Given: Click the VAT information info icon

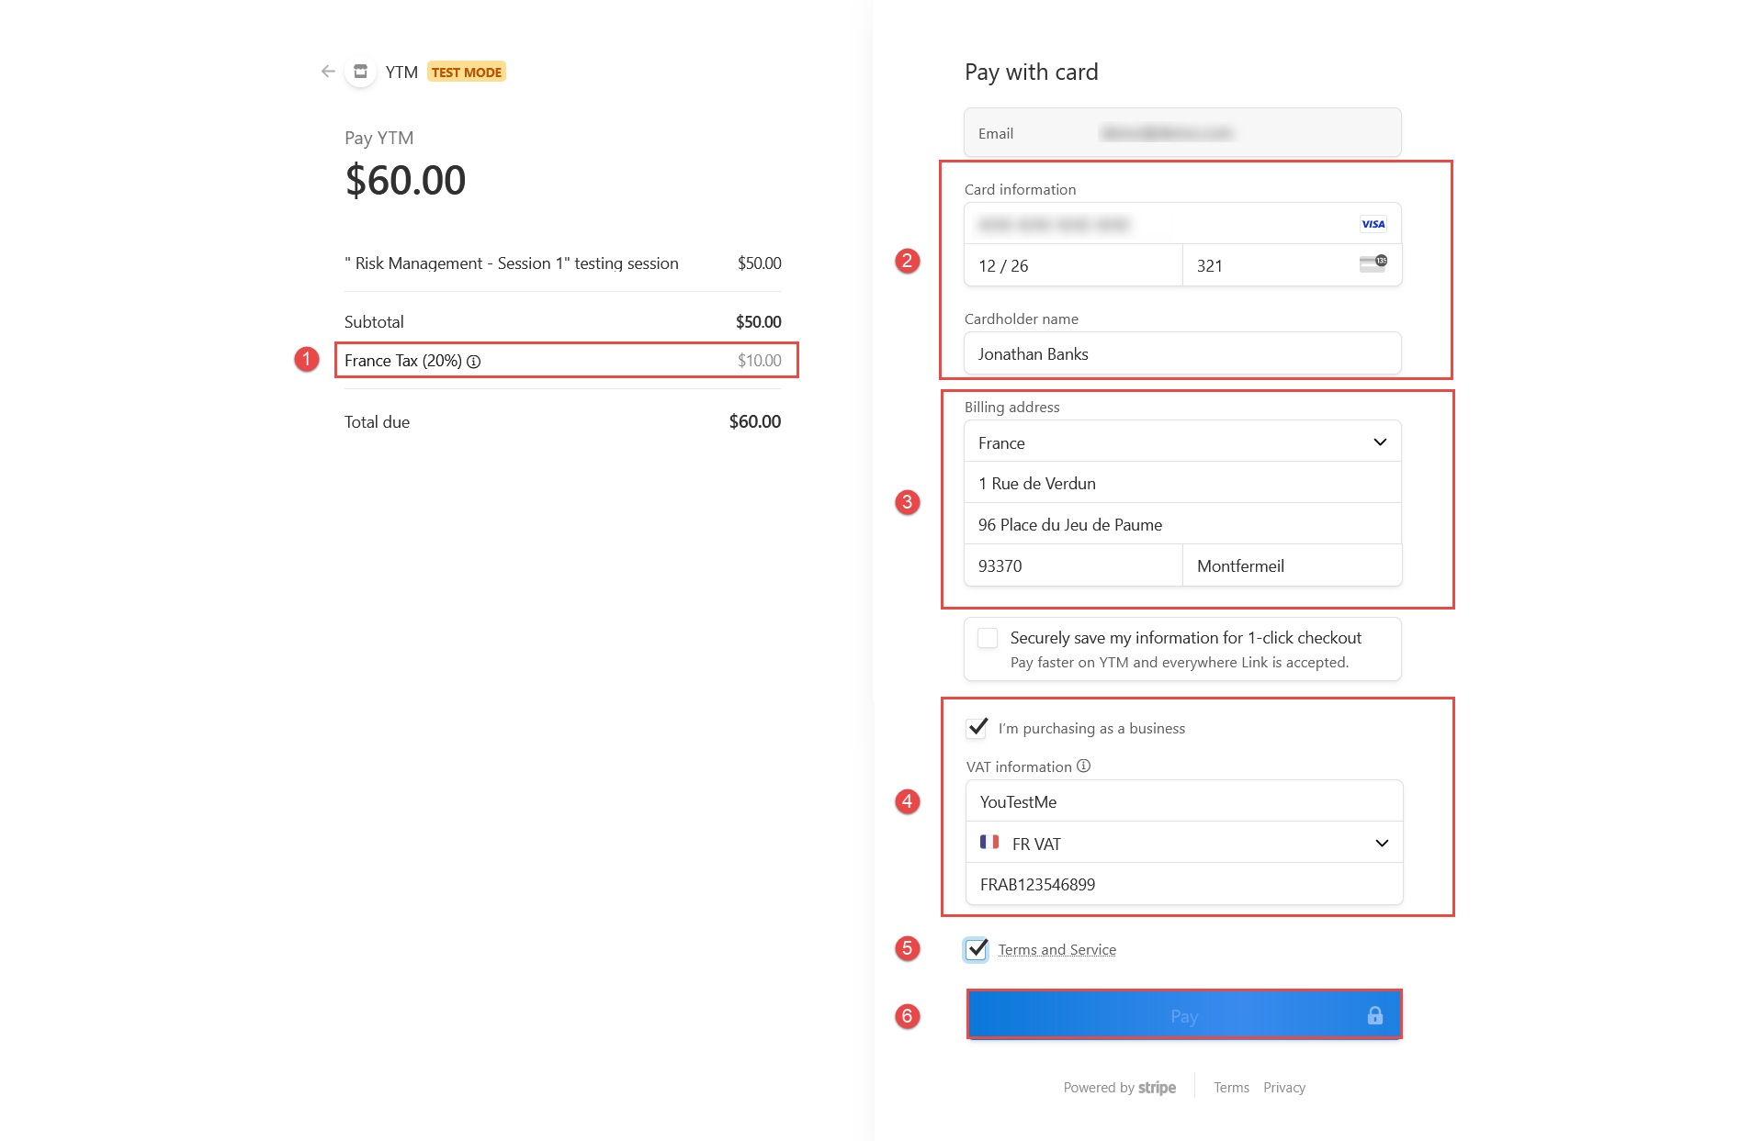Looking at the screenshot, I should coord(1084,766).
